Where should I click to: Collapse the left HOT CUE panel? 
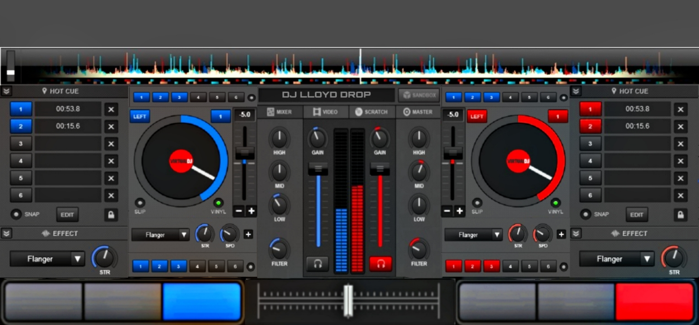(x=6, y=91)
